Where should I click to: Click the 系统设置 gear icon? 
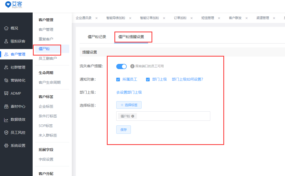[6, 145]
